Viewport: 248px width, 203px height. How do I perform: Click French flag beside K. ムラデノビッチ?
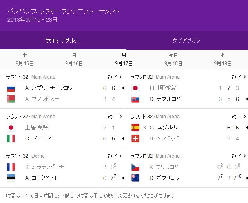11,167
